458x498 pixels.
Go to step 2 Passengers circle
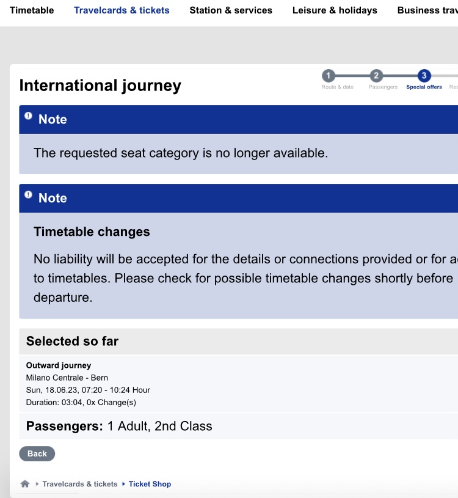376,76
